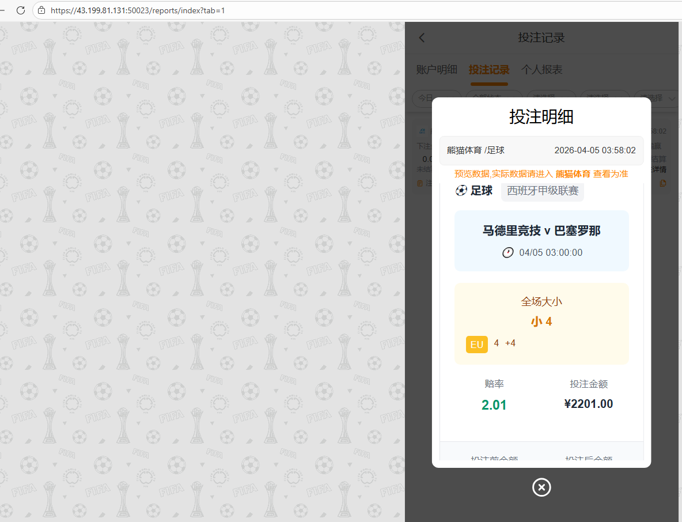Click the clipboard icon on the bet card

pyautogui.click(x=420, y=183)
